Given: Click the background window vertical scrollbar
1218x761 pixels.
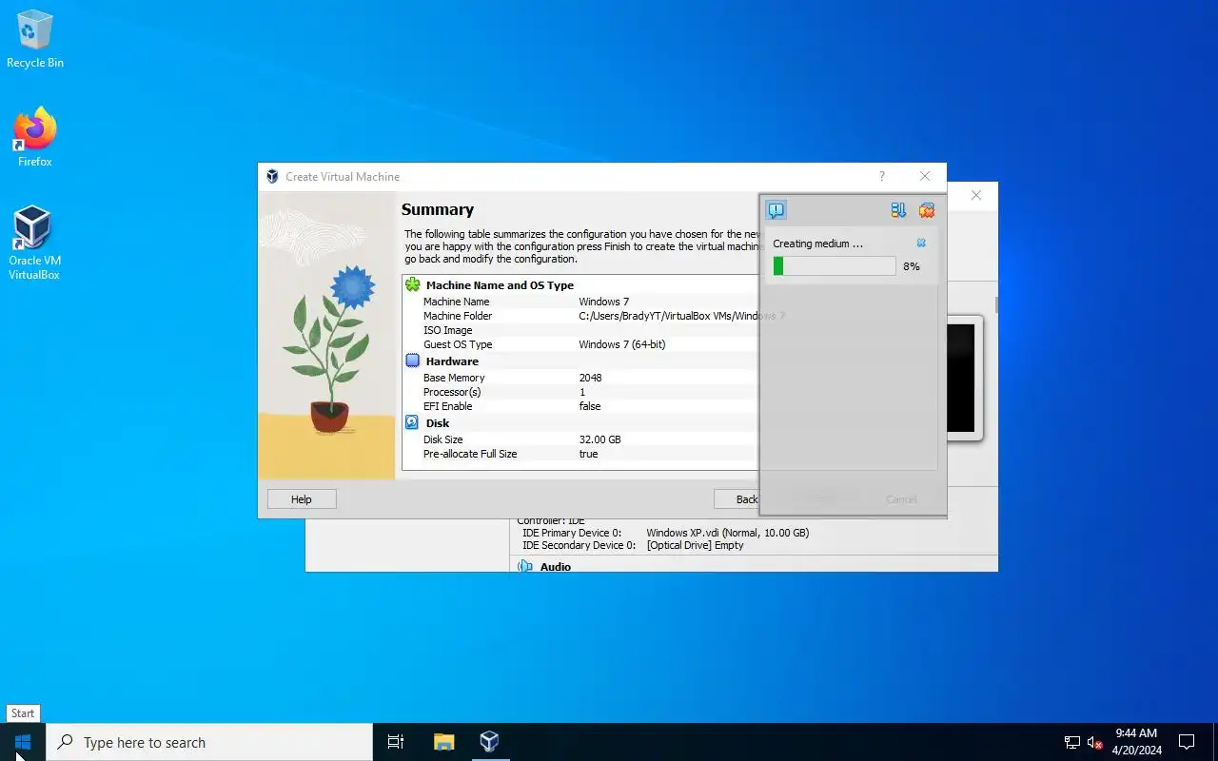Looking at the screenshot, I should pos(996,304).
